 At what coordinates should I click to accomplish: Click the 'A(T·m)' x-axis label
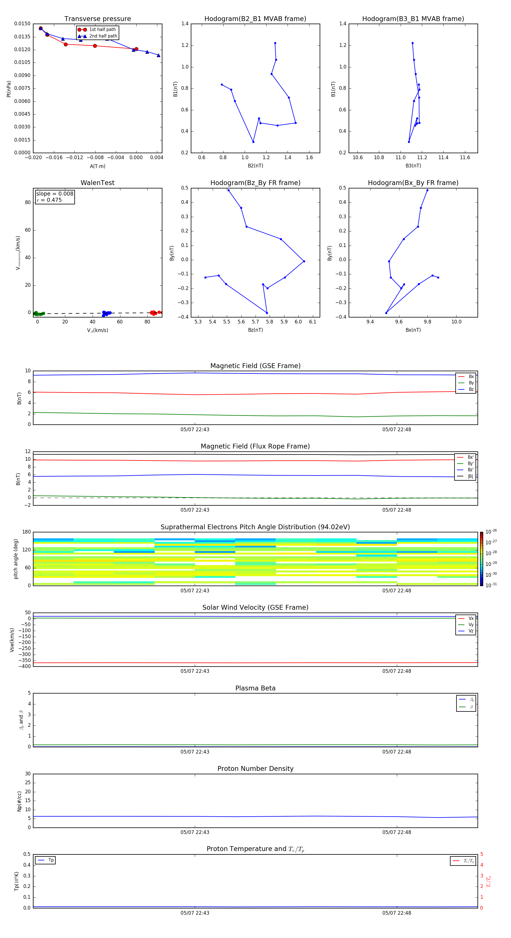[97, 166]
